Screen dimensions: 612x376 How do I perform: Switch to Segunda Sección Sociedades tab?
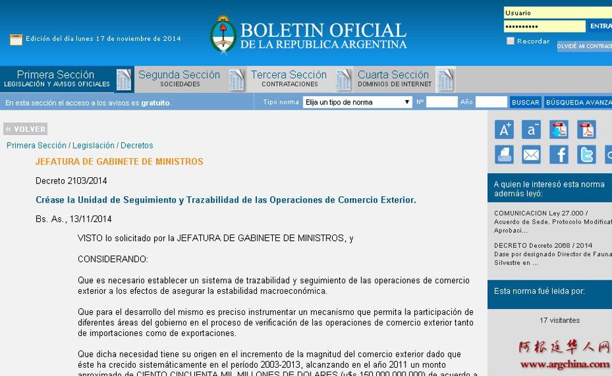tap(179, 79)
